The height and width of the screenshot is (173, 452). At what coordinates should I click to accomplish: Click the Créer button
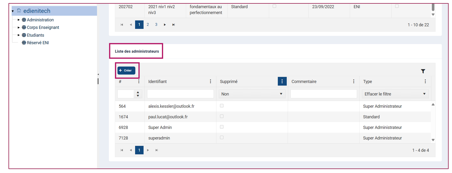pyautogui.click(x=126, y=70)
